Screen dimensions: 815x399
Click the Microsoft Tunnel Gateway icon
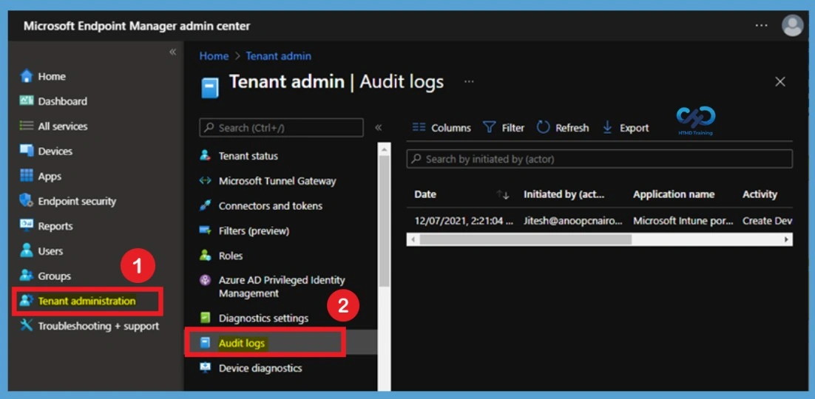[206, 181]
